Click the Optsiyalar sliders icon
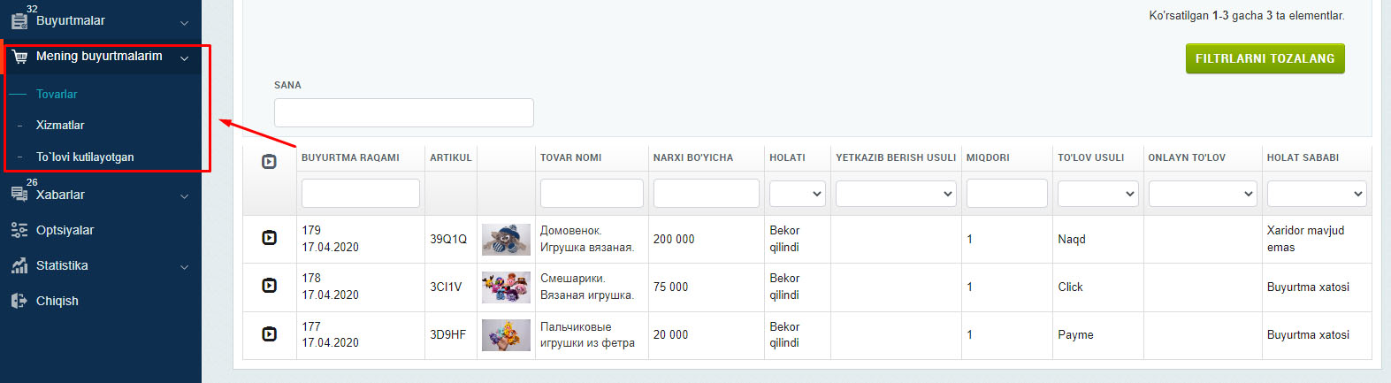The width and height of the screenshot is (1391, 383). click(19, 230)
